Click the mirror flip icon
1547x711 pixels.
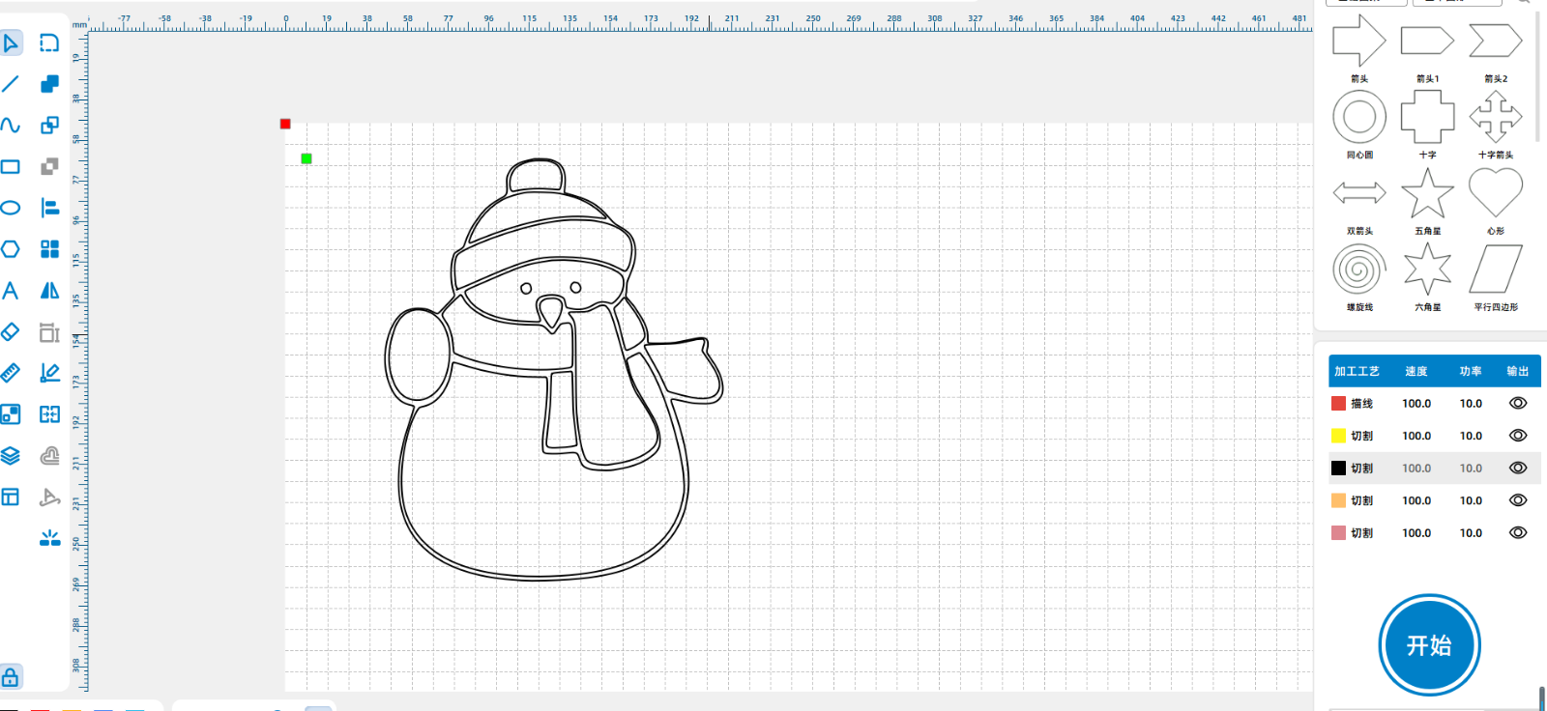(x=49, y=291)
